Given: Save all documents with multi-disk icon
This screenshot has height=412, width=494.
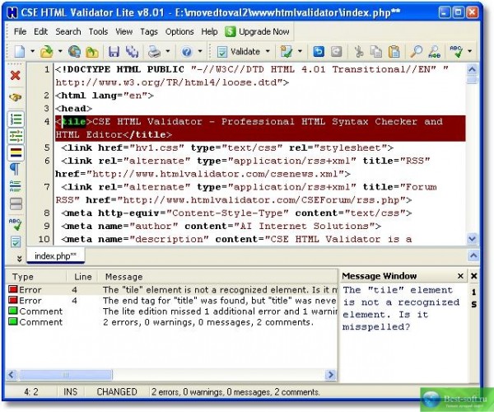Looking at the screenshot, I should pos(133,51).
